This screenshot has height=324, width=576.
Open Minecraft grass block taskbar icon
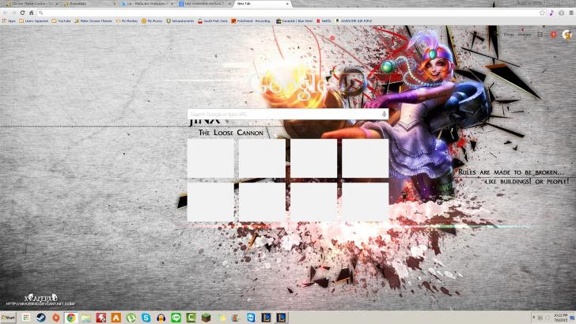pyautogui.click(x=206, y=318)
